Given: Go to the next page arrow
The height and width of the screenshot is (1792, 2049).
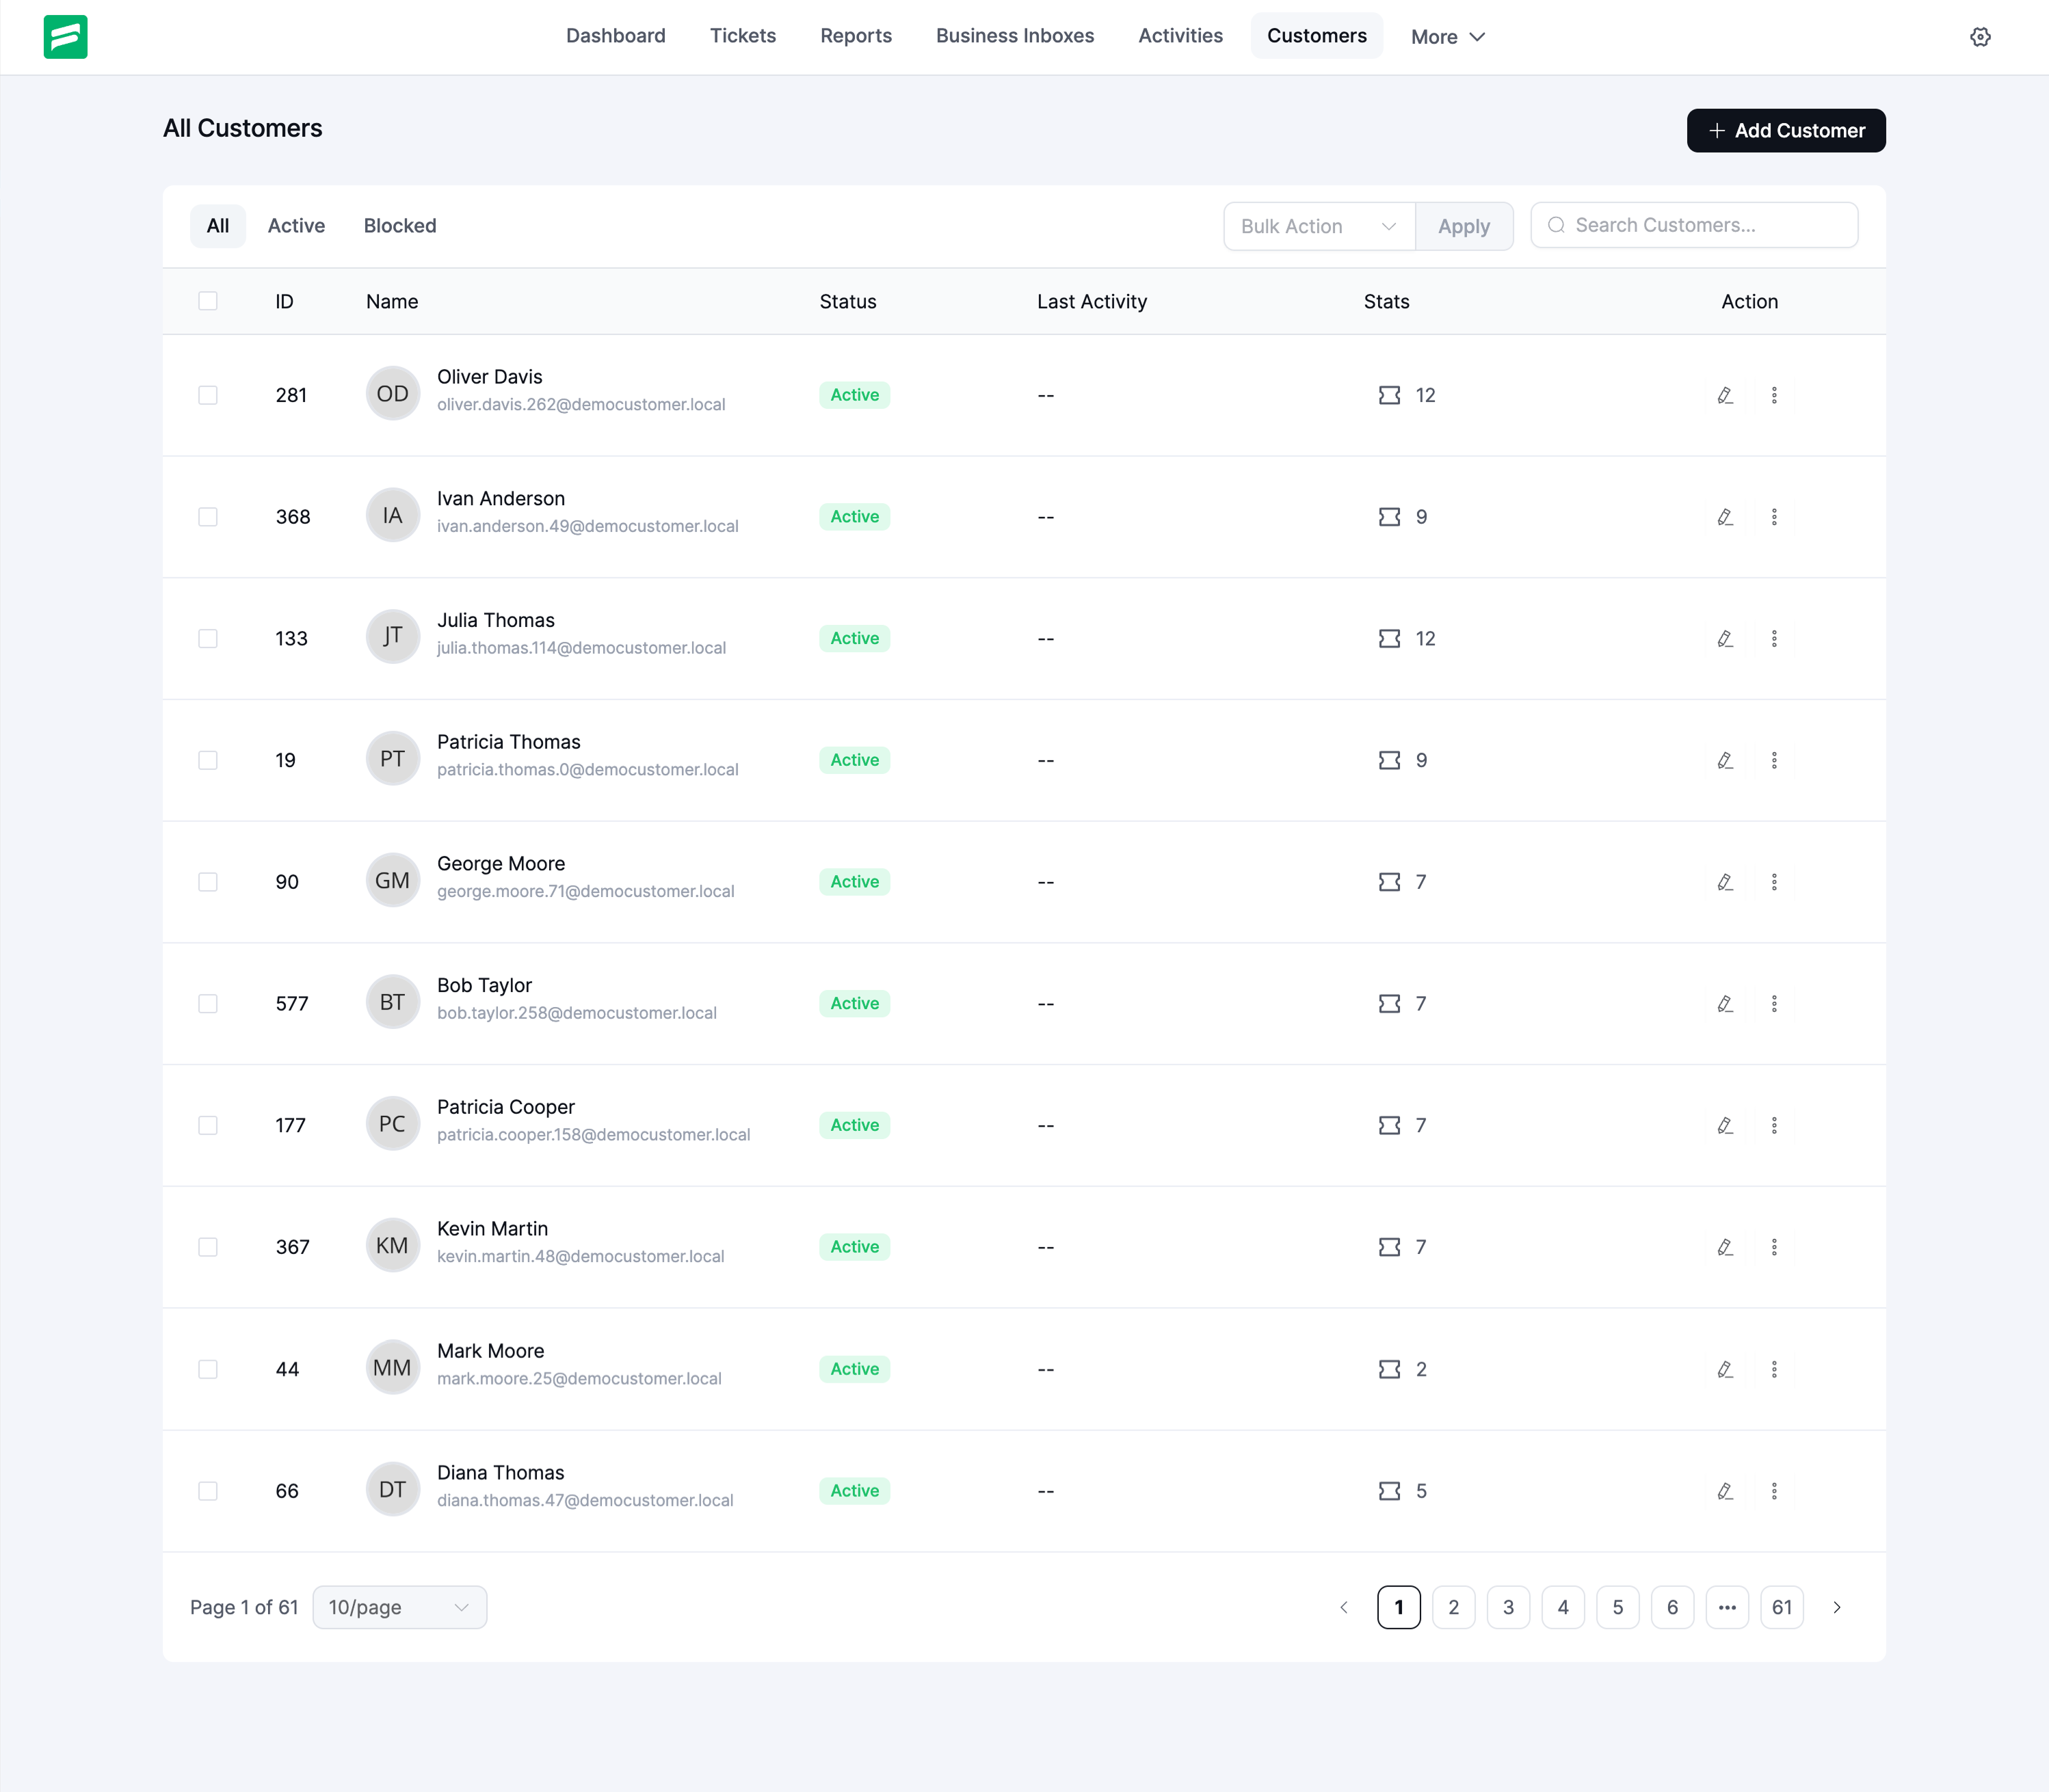Looking at the screenshot, I should (1837, 1607).
